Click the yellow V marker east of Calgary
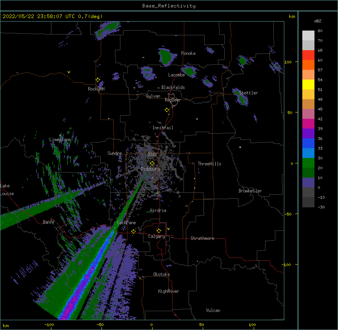This screenshot has width=338, height=330. coord(168,229)
